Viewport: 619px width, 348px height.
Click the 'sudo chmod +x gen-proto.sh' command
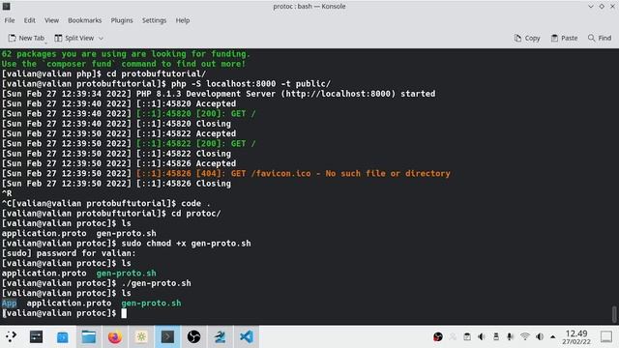click(x=186, y=244)
